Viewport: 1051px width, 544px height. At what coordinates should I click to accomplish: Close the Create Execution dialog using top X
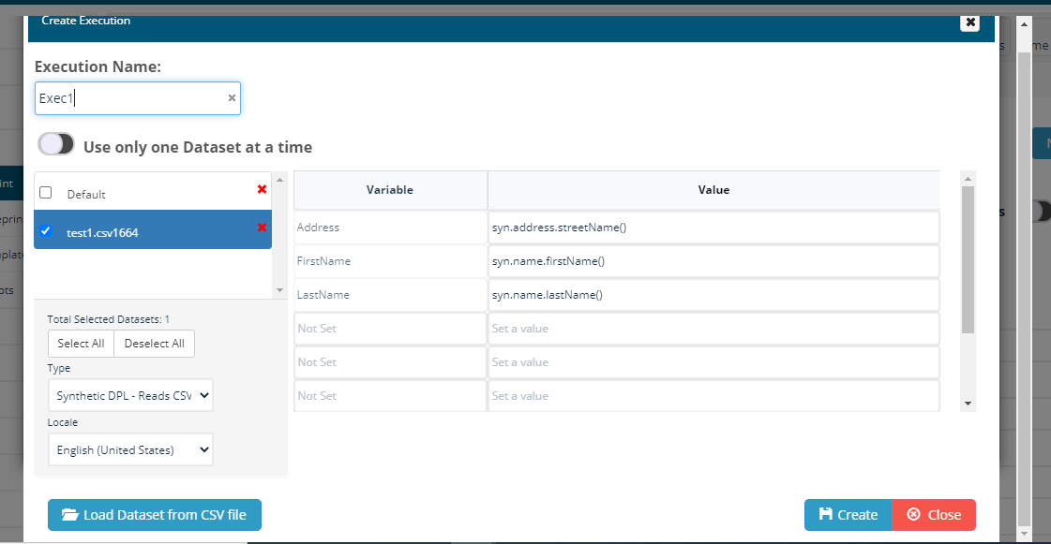coord(969,22)
